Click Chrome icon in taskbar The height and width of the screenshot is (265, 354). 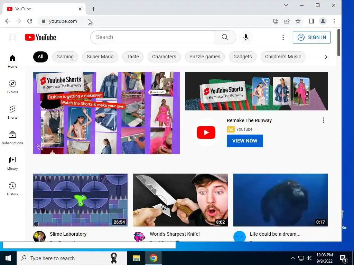153,258
